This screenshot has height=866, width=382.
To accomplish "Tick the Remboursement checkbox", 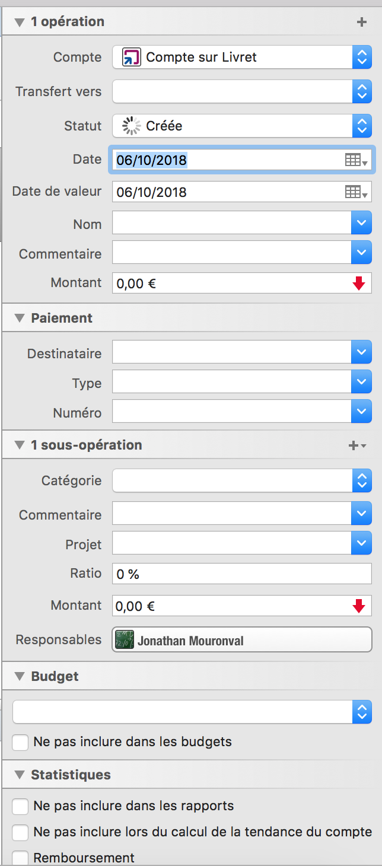I will (x=21, y=858).
